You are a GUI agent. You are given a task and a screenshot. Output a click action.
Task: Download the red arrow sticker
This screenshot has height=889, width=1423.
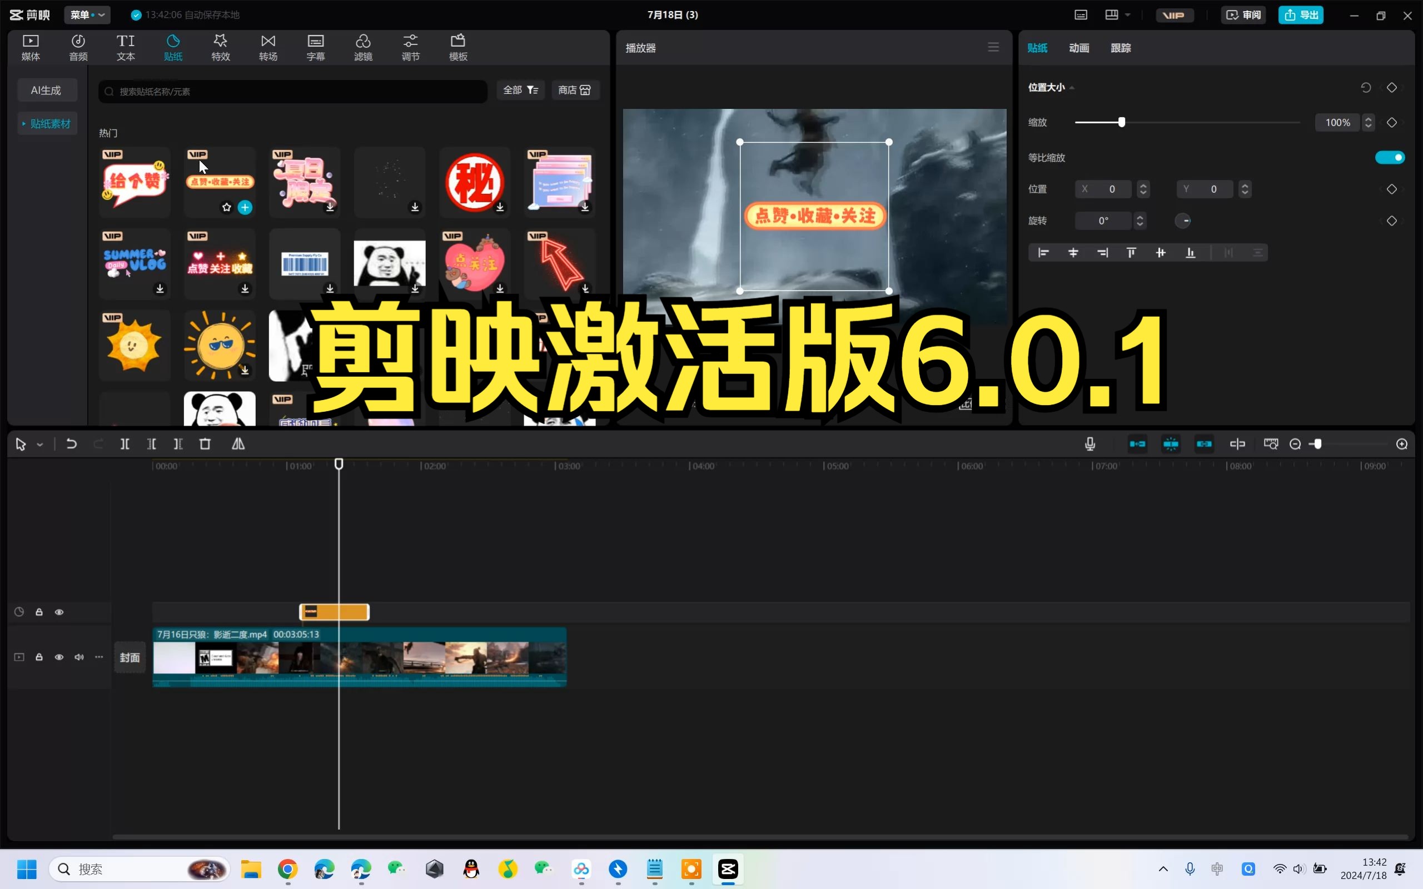click(585, 289)
